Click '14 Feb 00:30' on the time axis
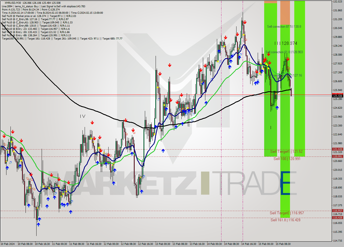 coord(214,244)
